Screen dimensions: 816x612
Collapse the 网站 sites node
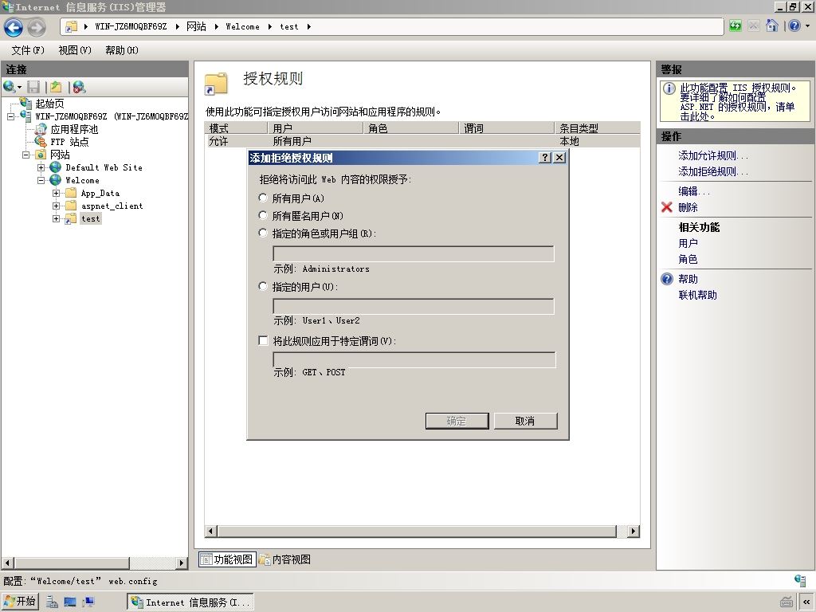tap(25, 155)
